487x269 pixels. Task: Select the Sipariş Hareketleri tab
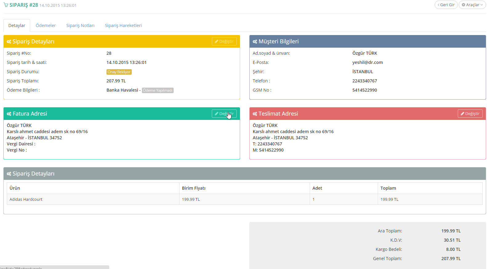(x=123, y=26)
